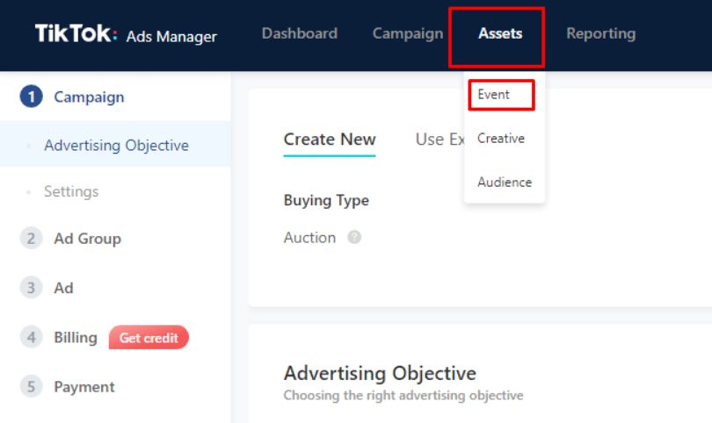Image resolution: width=712 pixels, height=423 pixels.
Task: Choose Audience in the Assets dropdown
Action: pyautogui.click(x=505, y=183)
